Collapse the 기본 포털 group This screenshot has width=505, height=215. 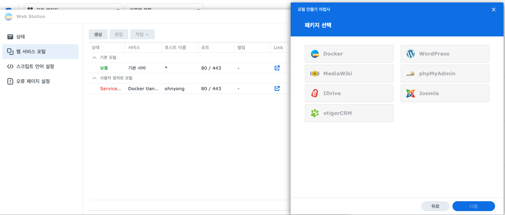point(94,58)
